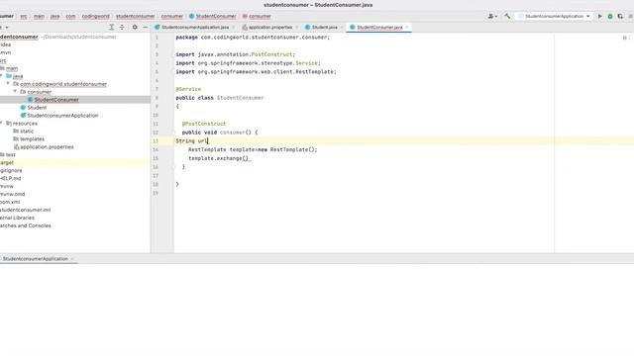Click the @PostConstruct annotation in code
Screen dimensions: 634x356
click(204, 124)
